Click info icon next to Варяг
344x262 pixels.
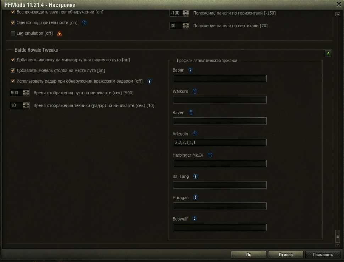pyautogui.click(x=190, y=70)
